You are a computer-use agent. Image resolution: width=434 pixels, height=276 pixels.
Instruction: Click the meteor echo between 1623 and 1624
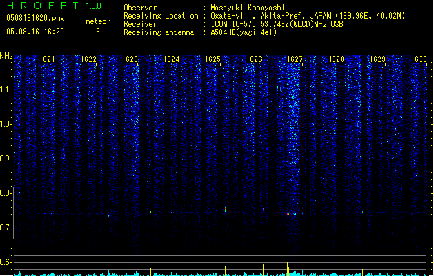150,210
